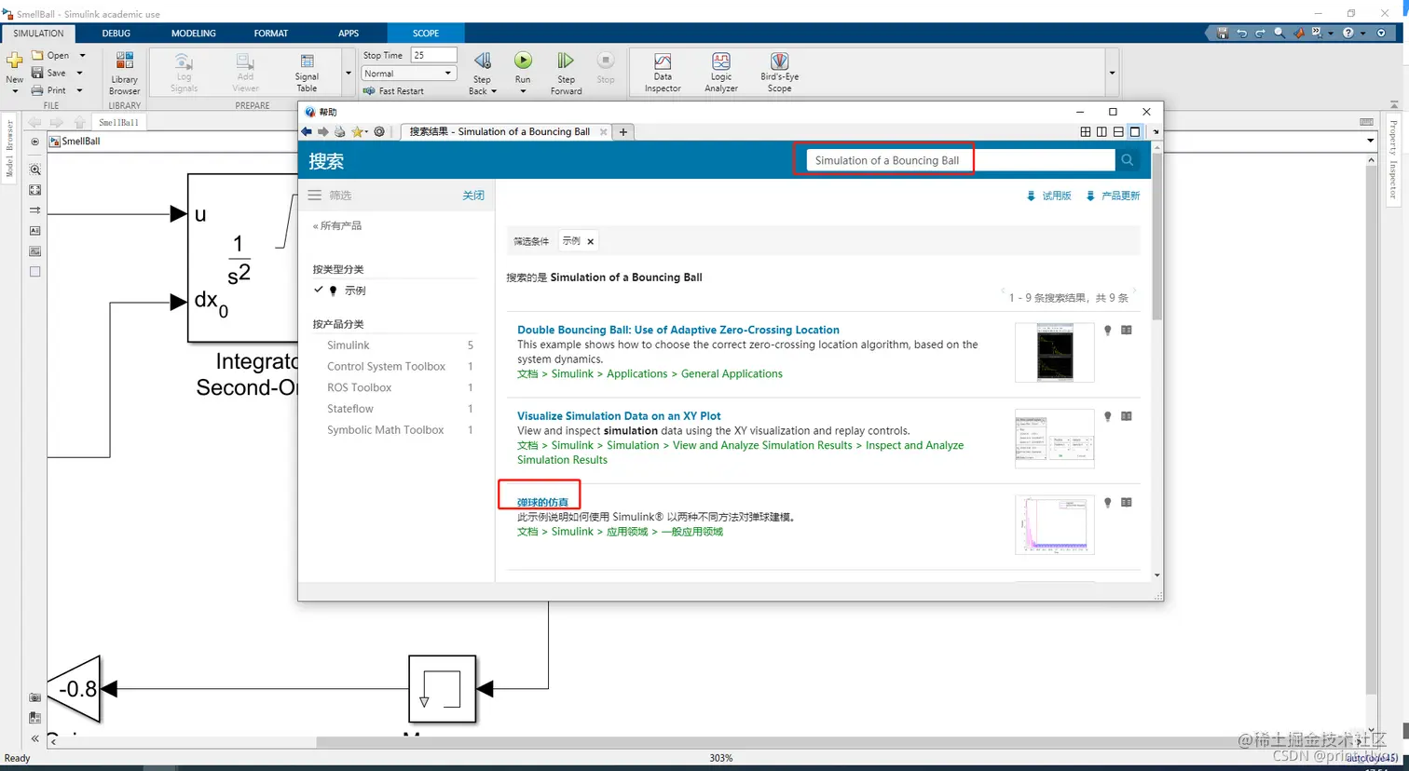Viewport: 1409px width, 771px height.
Task: Click the Fit to View canvas icon
Action: point(34,189)
